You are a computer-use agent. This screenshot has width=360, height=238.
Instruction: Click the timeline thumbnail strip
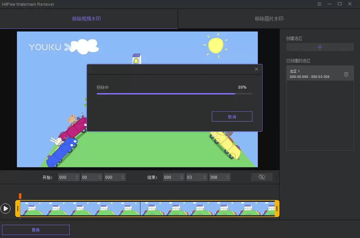148,209
